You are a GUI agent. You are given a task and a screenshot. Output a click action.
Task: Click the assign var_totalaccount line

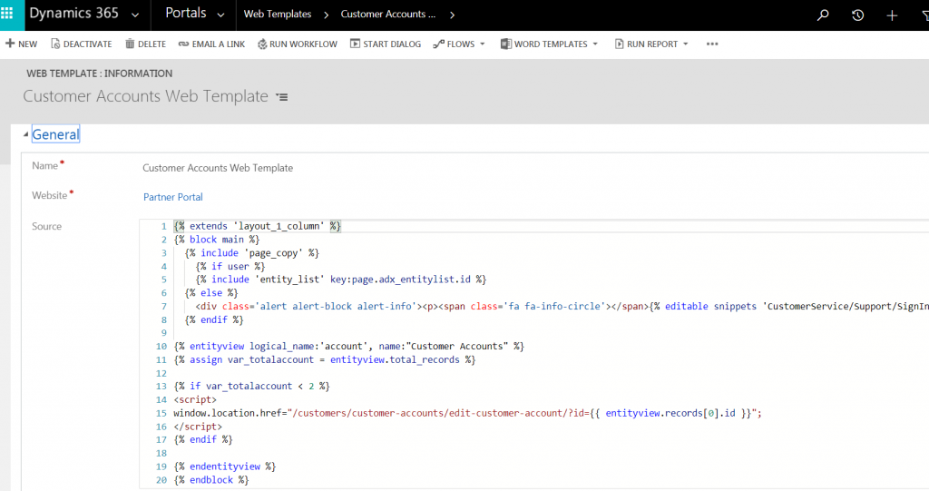point(325,359)
